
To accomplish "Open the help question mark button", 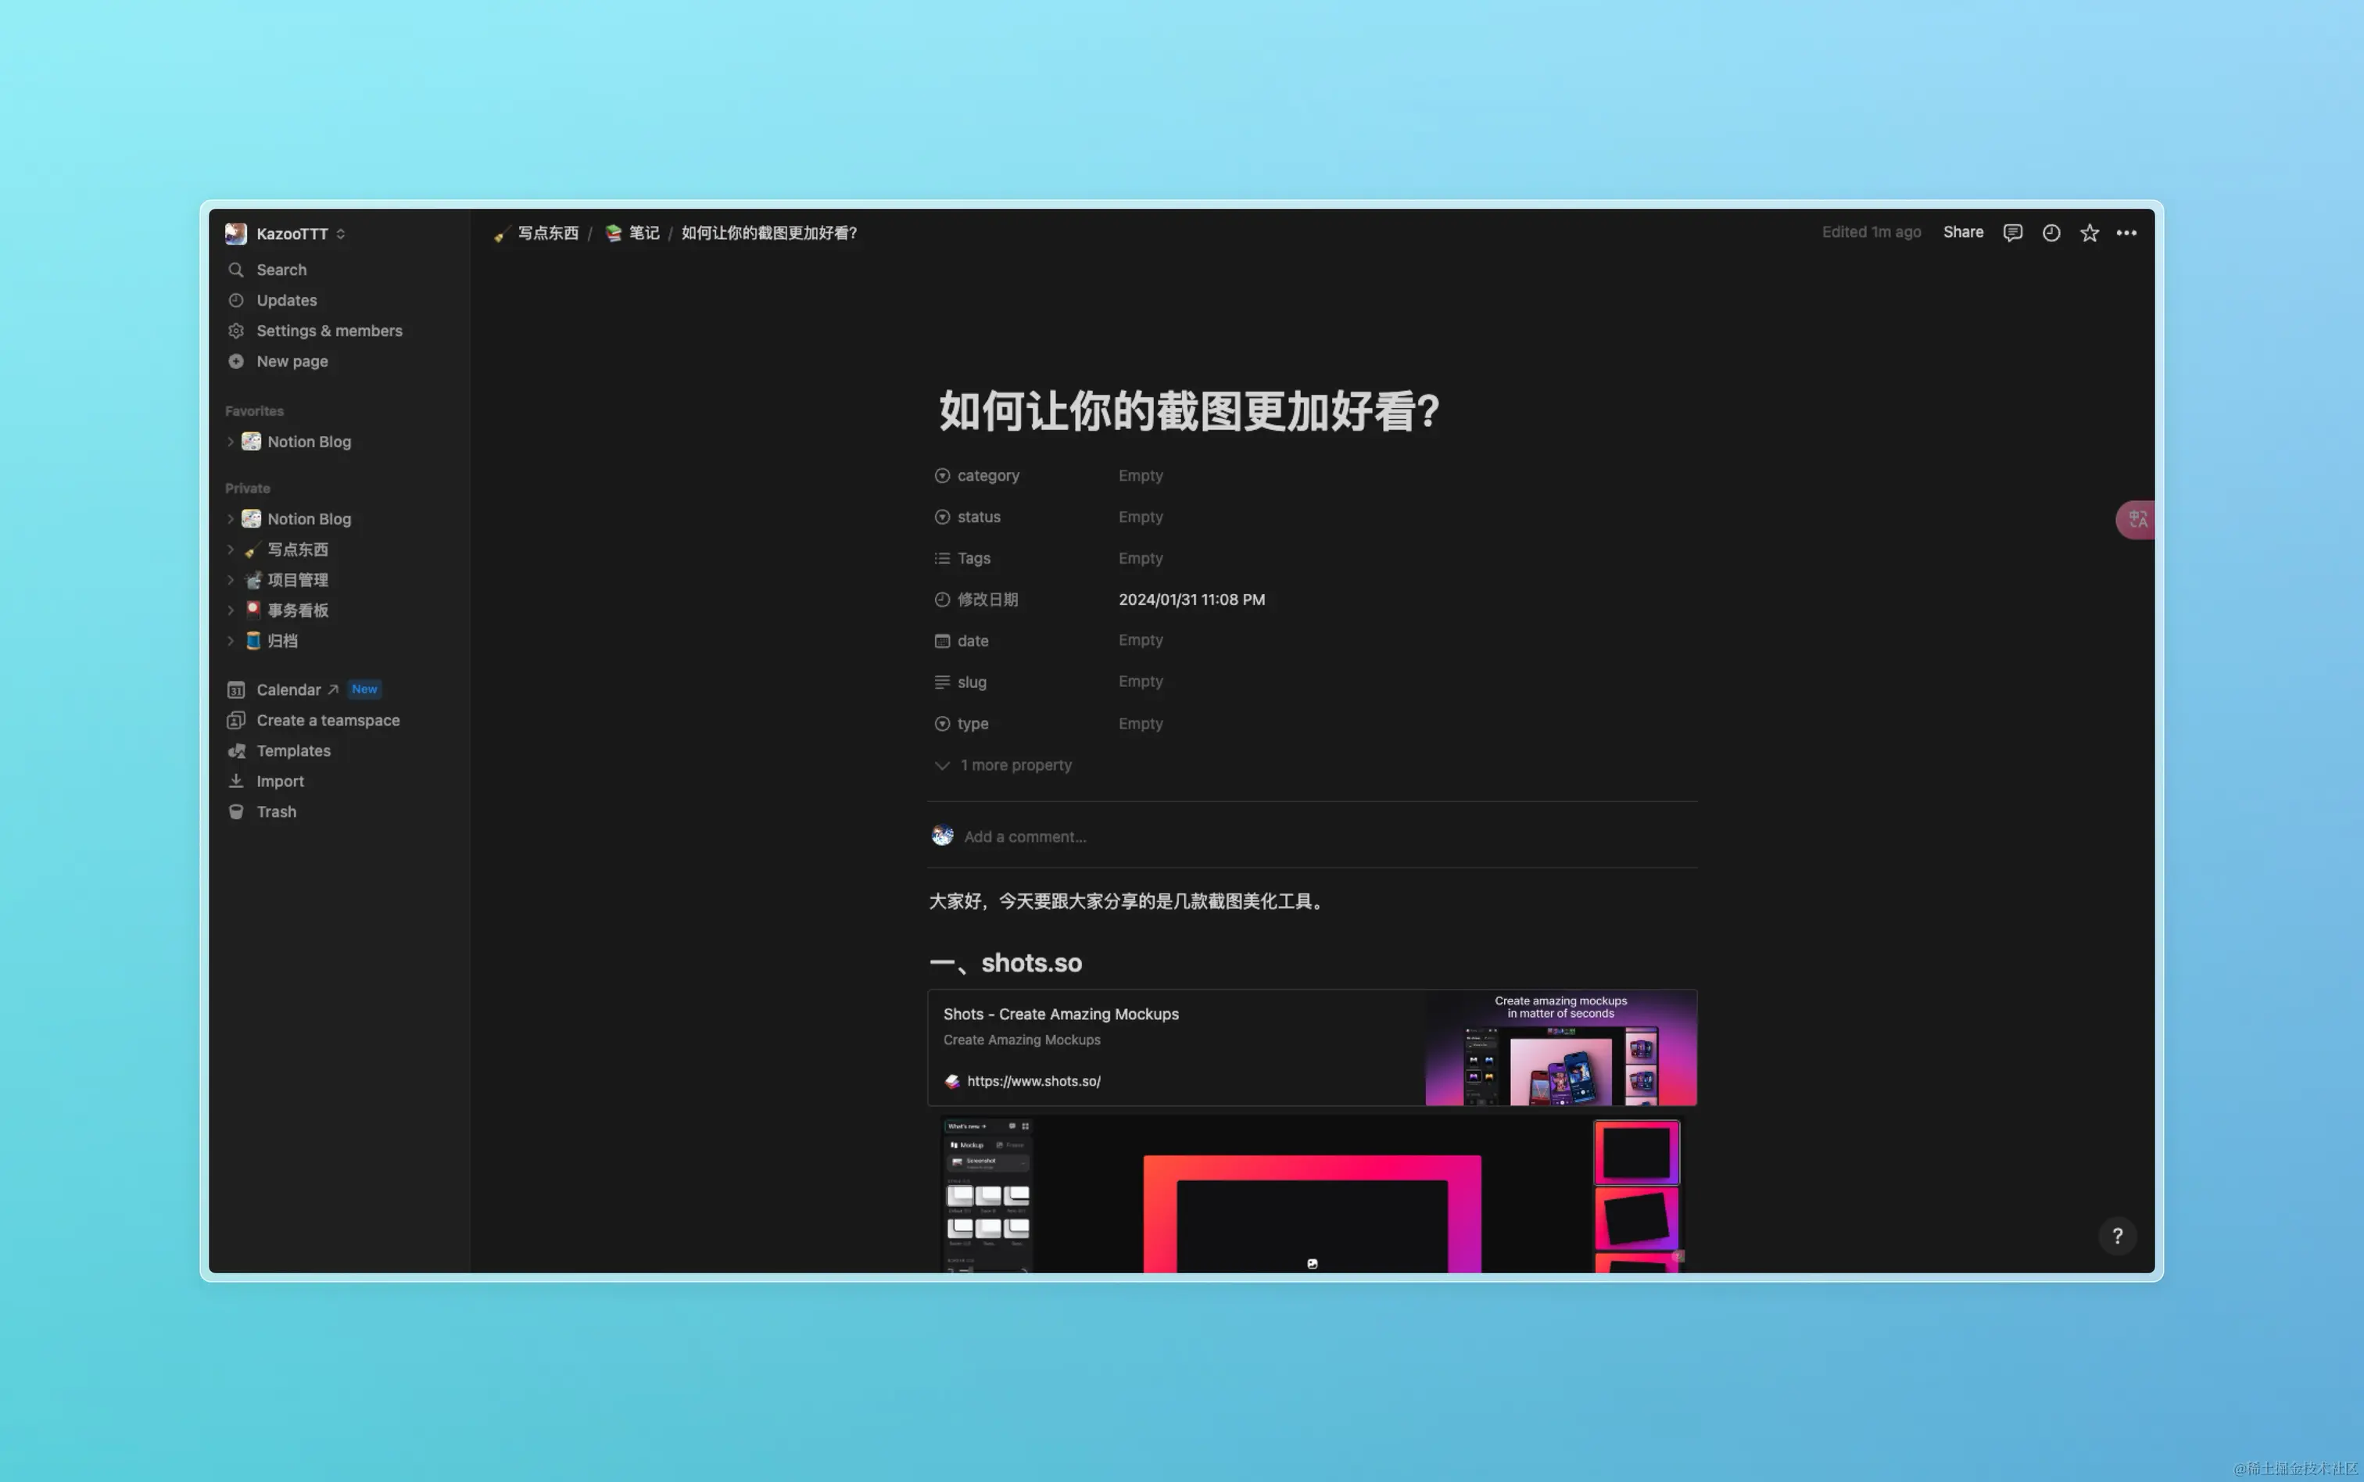I will point(2117,1236).
